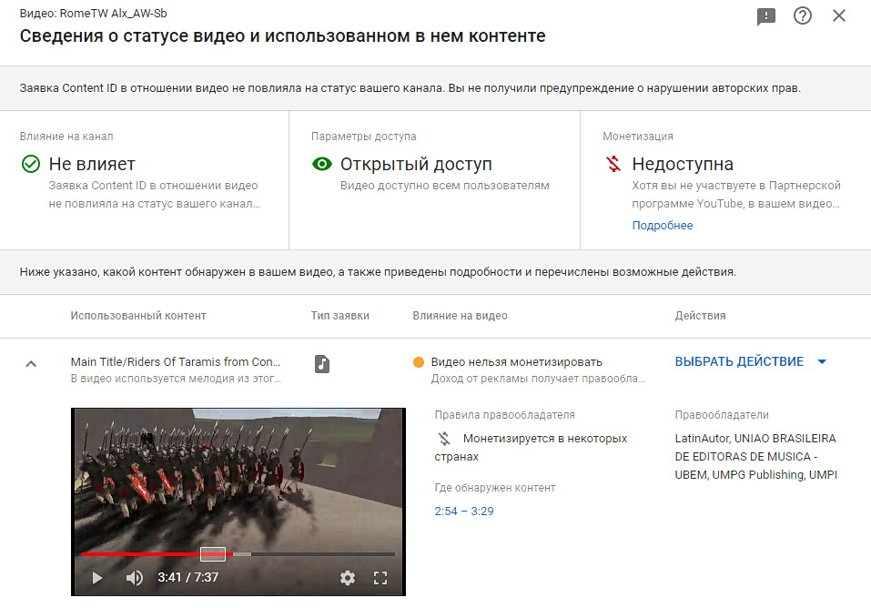Image resolution: width=871 pixels, height=608 pixels.
Task: Open the help question mark icon
Action: (802, 15)
